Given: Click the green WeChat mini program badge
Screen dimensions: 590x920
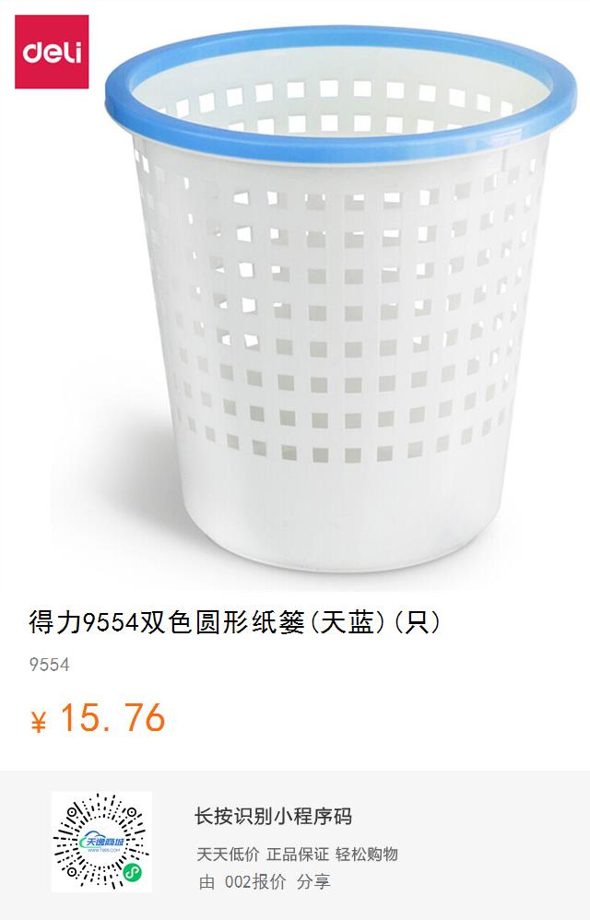Looking at the screenshot, I should [x=132, y=871].
